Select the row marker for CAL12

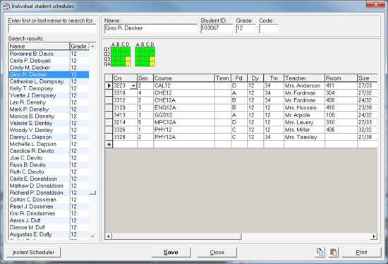click(109, 85)
